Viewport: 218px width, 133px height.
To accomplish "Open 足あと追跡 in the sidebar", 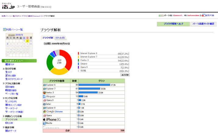I will pyautogui.click(x=10, y=75).
